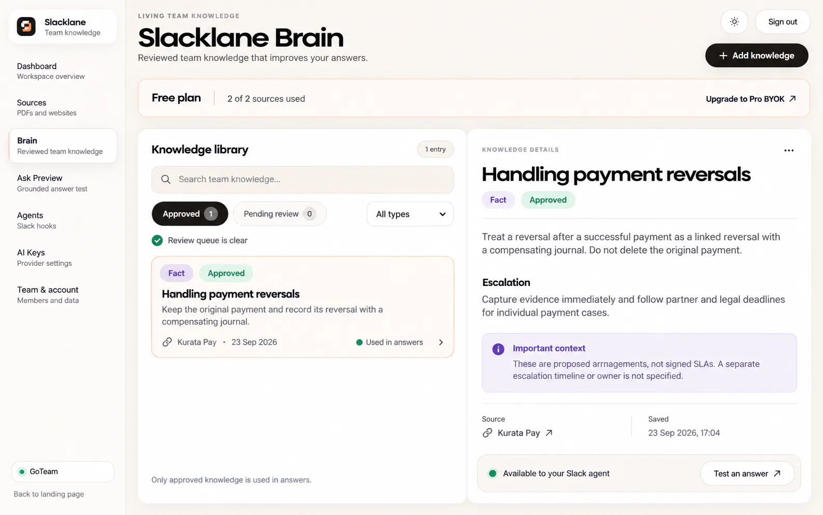823x515 pixels.
Task: Click the Sign out button
Action: coord(783,22)
